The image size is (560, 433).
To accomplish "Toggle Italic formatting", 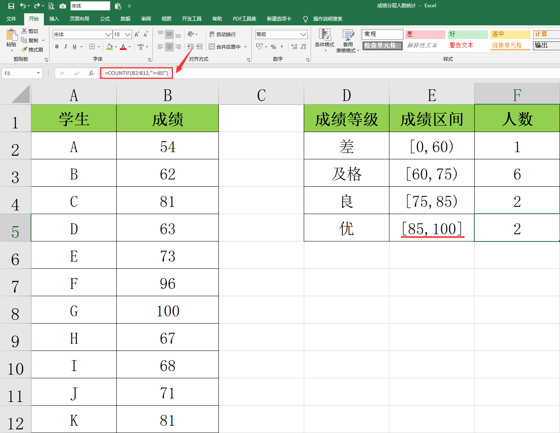I will pos(66,47).
